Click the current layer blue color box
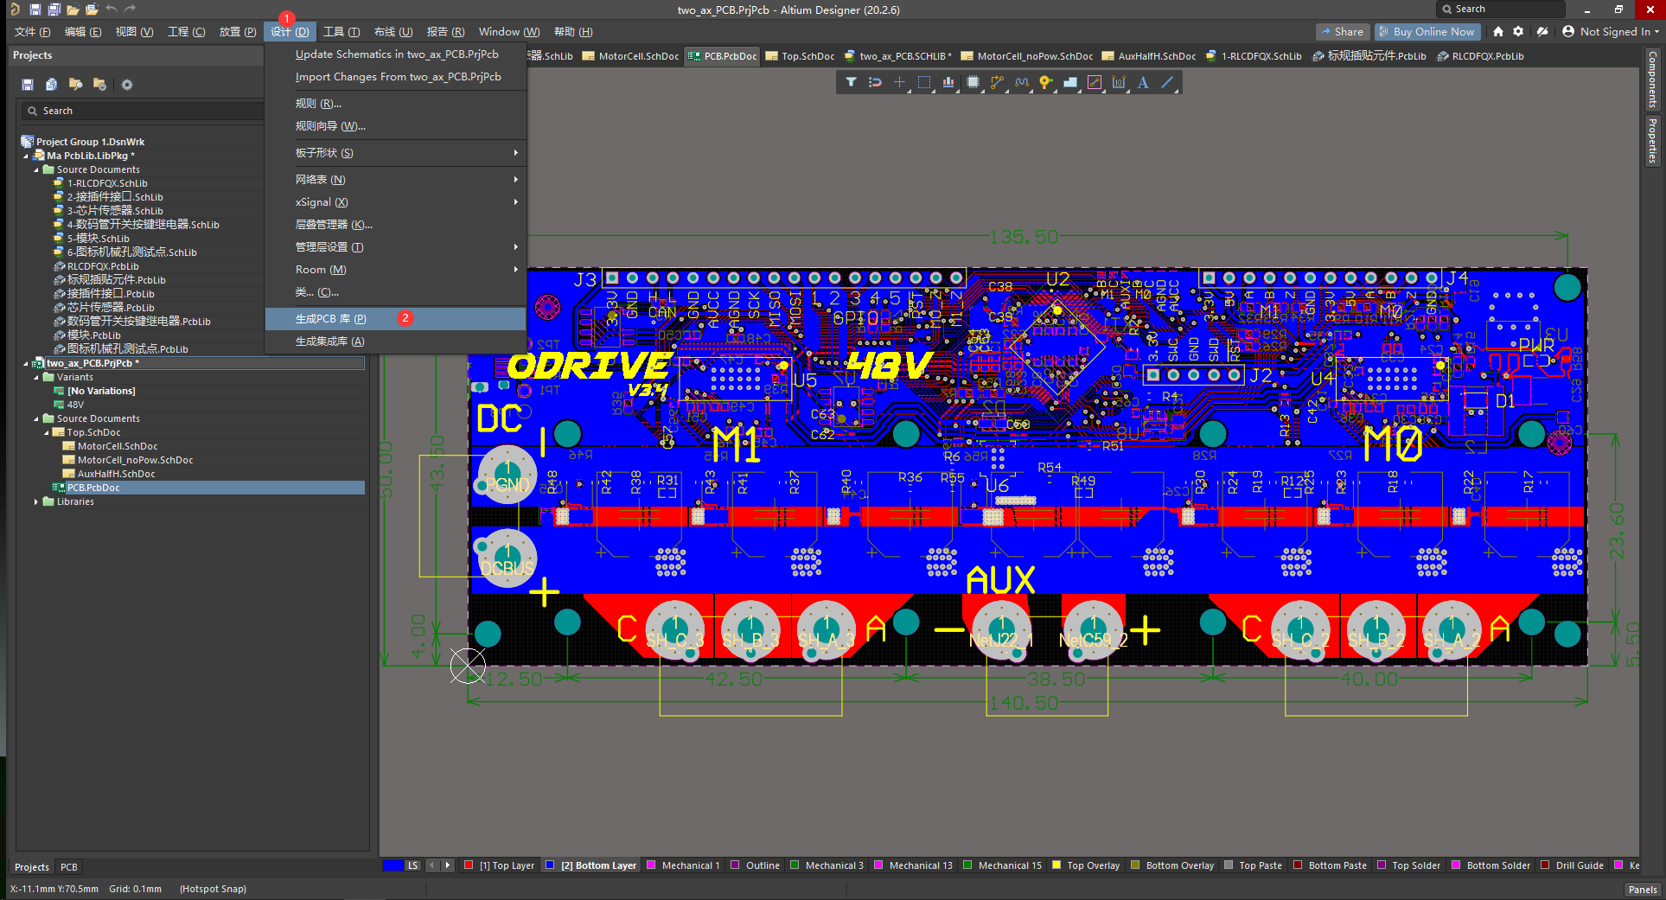The height and width of the screenshot is (900, 1666). click(393, 865)
